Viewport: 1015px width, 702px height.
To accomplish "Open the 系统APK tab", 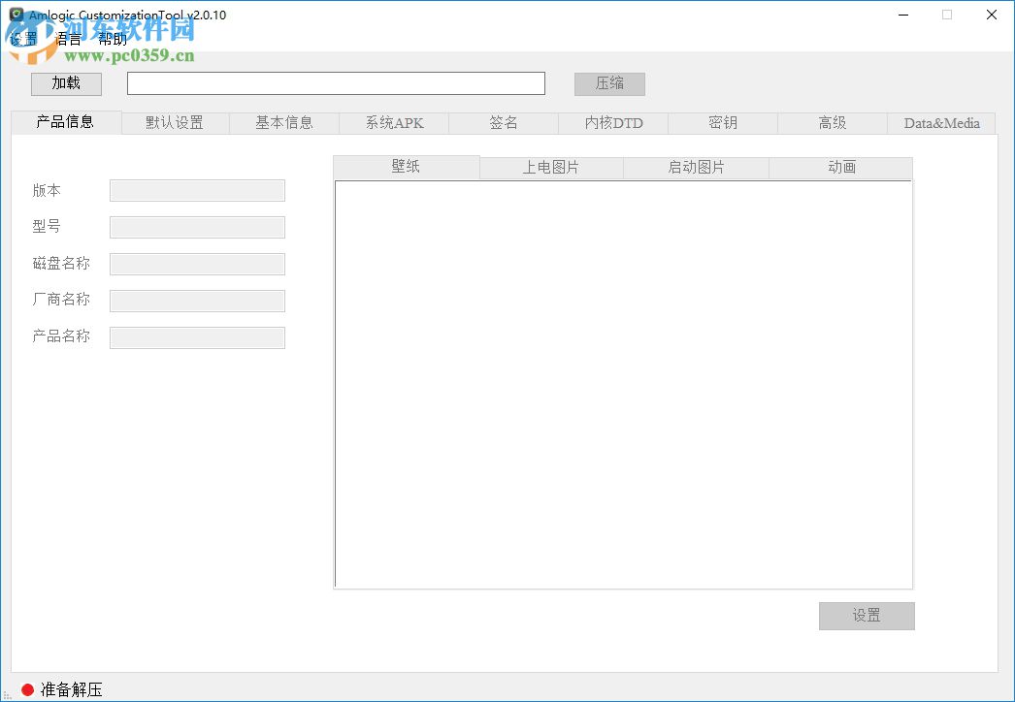I will coord(393,122).
